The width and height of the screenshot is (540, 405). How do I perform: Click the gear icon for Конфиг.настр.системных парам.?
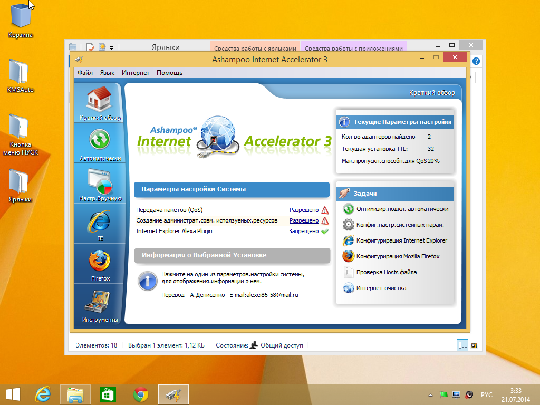click(x=349, y=225)
